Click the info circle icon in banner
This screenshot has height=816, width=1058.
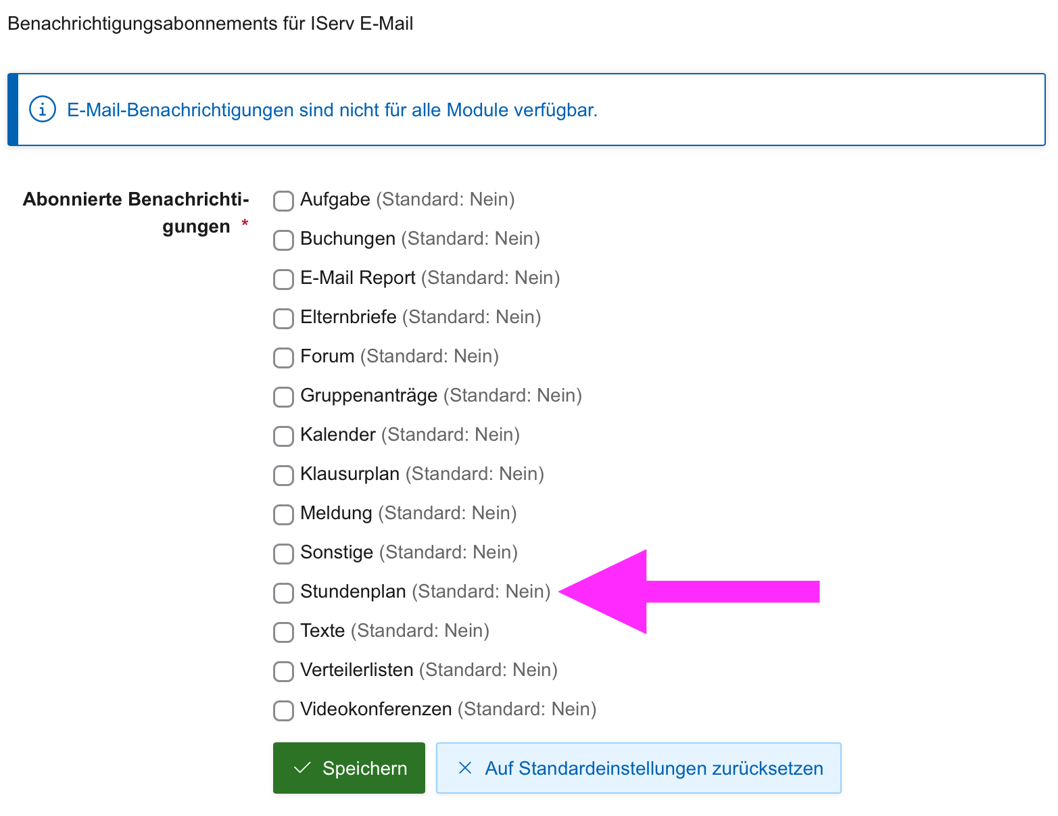[x=42, y=110]
